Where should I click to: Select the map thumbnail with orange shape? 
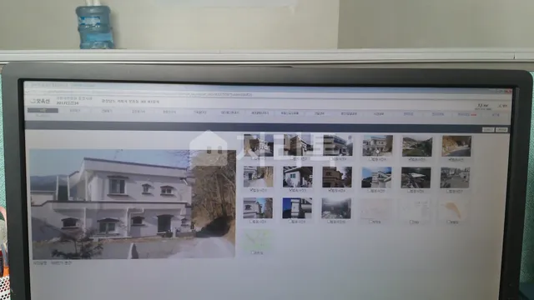coord(454,209)
